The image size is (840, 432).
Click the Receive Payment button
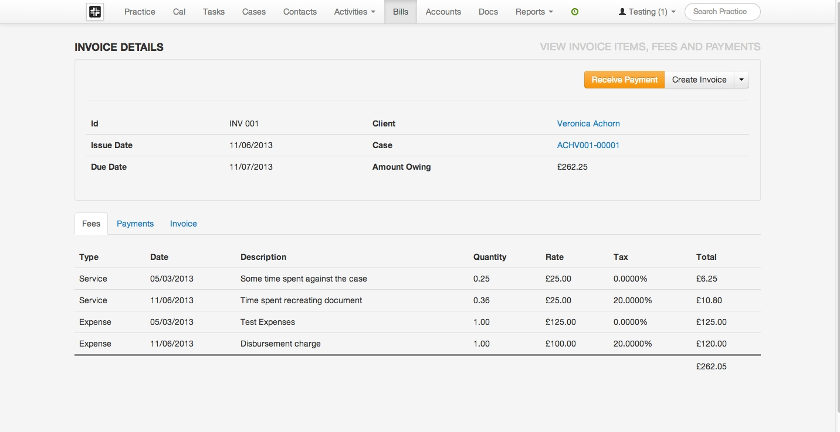(624, 79)
